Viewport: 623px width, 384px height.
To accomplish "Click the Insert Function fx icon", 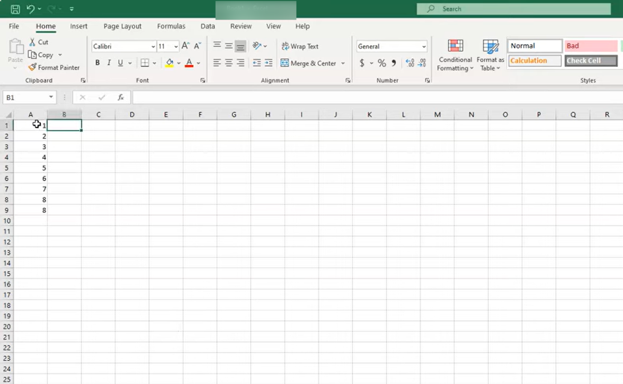I will point(121,97).
